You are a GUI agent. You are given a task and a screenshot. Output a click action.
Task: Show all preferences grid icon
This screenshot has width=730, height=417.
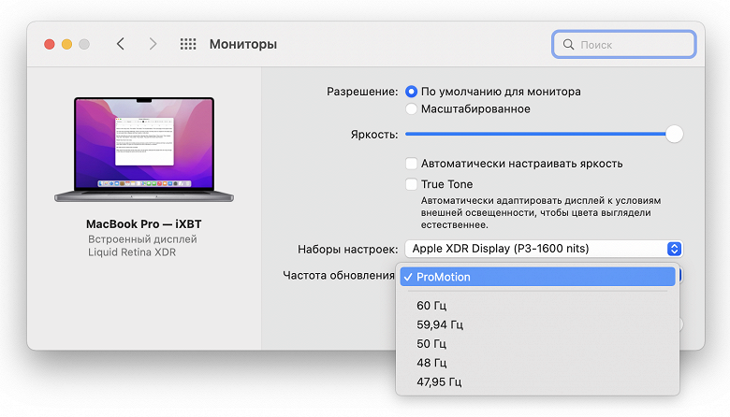[x=188, y=44]
